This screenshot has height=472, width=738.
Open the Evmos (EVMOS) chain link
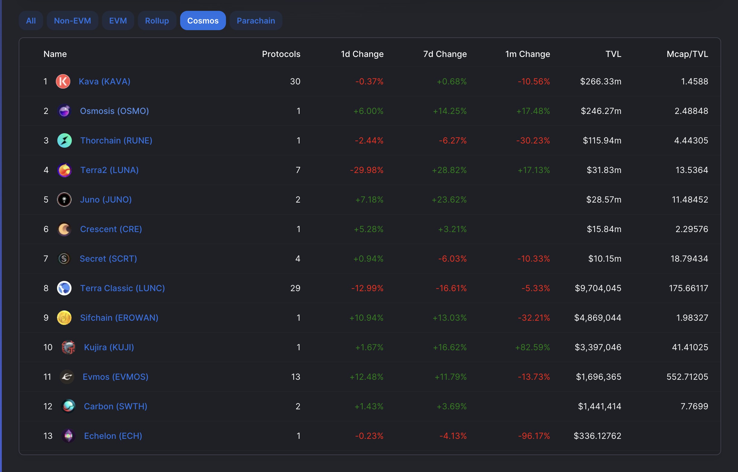tap(115, 377)
